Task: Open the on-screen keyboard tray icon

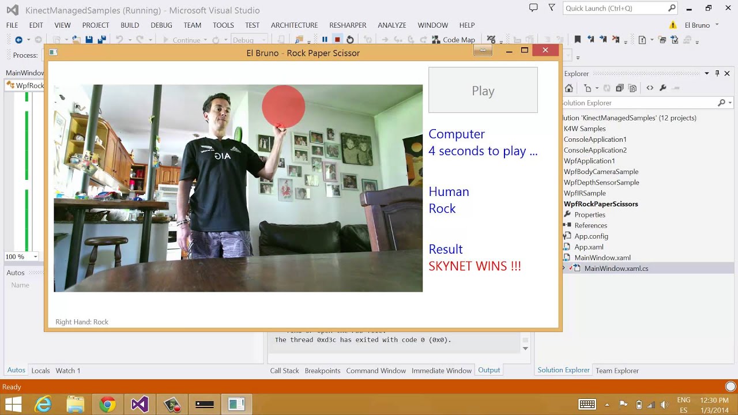Action: pyautogui.click(x=587, y=405)
